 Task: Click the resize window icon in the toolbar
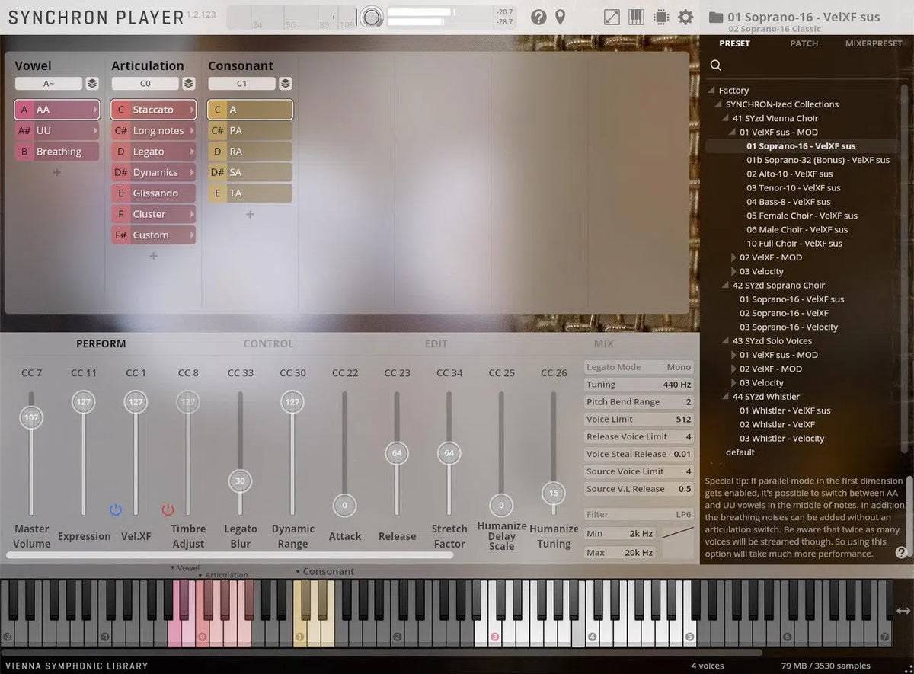(x=612, y=16)
